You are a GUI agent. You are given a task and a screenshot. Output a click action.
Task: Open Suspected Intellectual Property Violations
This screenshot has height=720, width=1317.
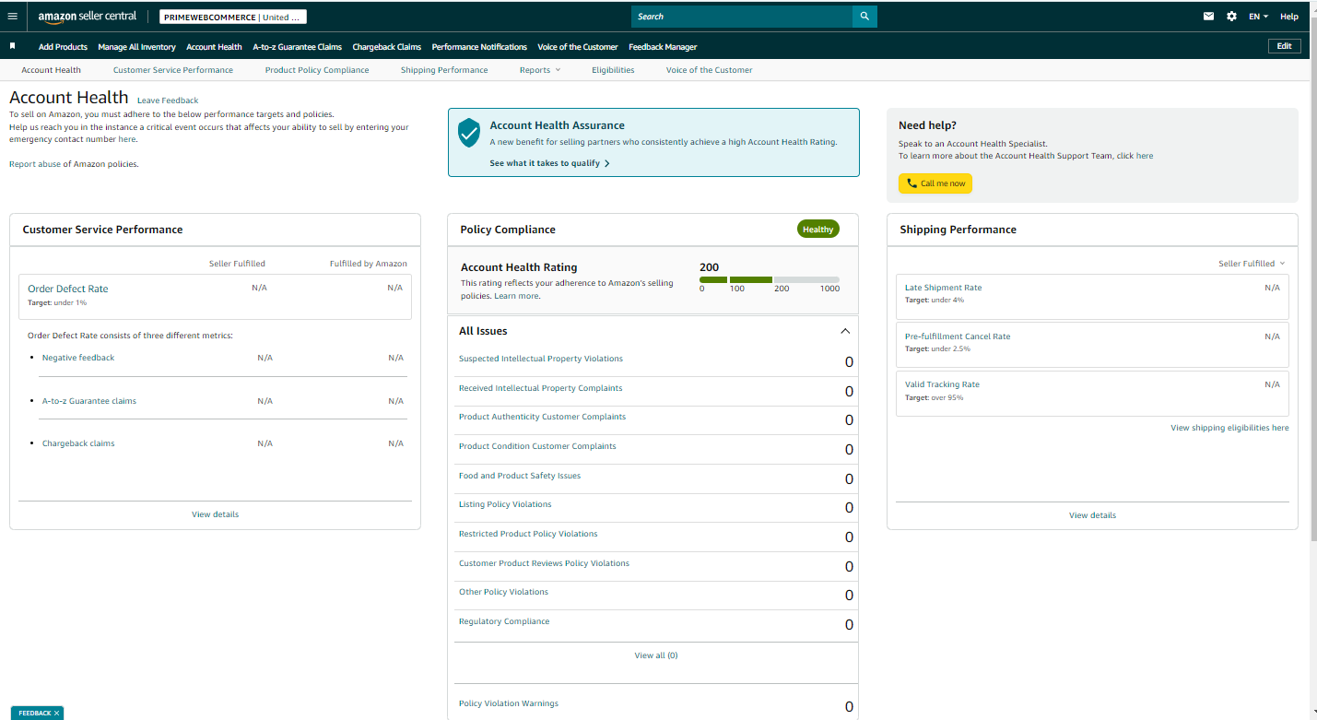coord(541,359)
